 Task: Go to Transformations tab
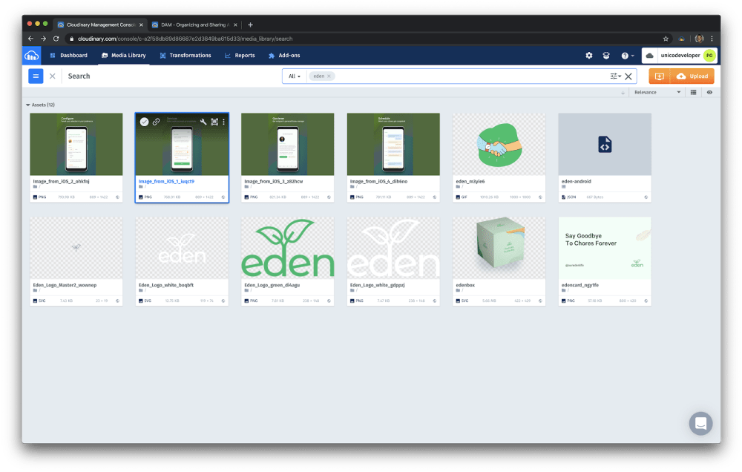(x=185, y=56)
